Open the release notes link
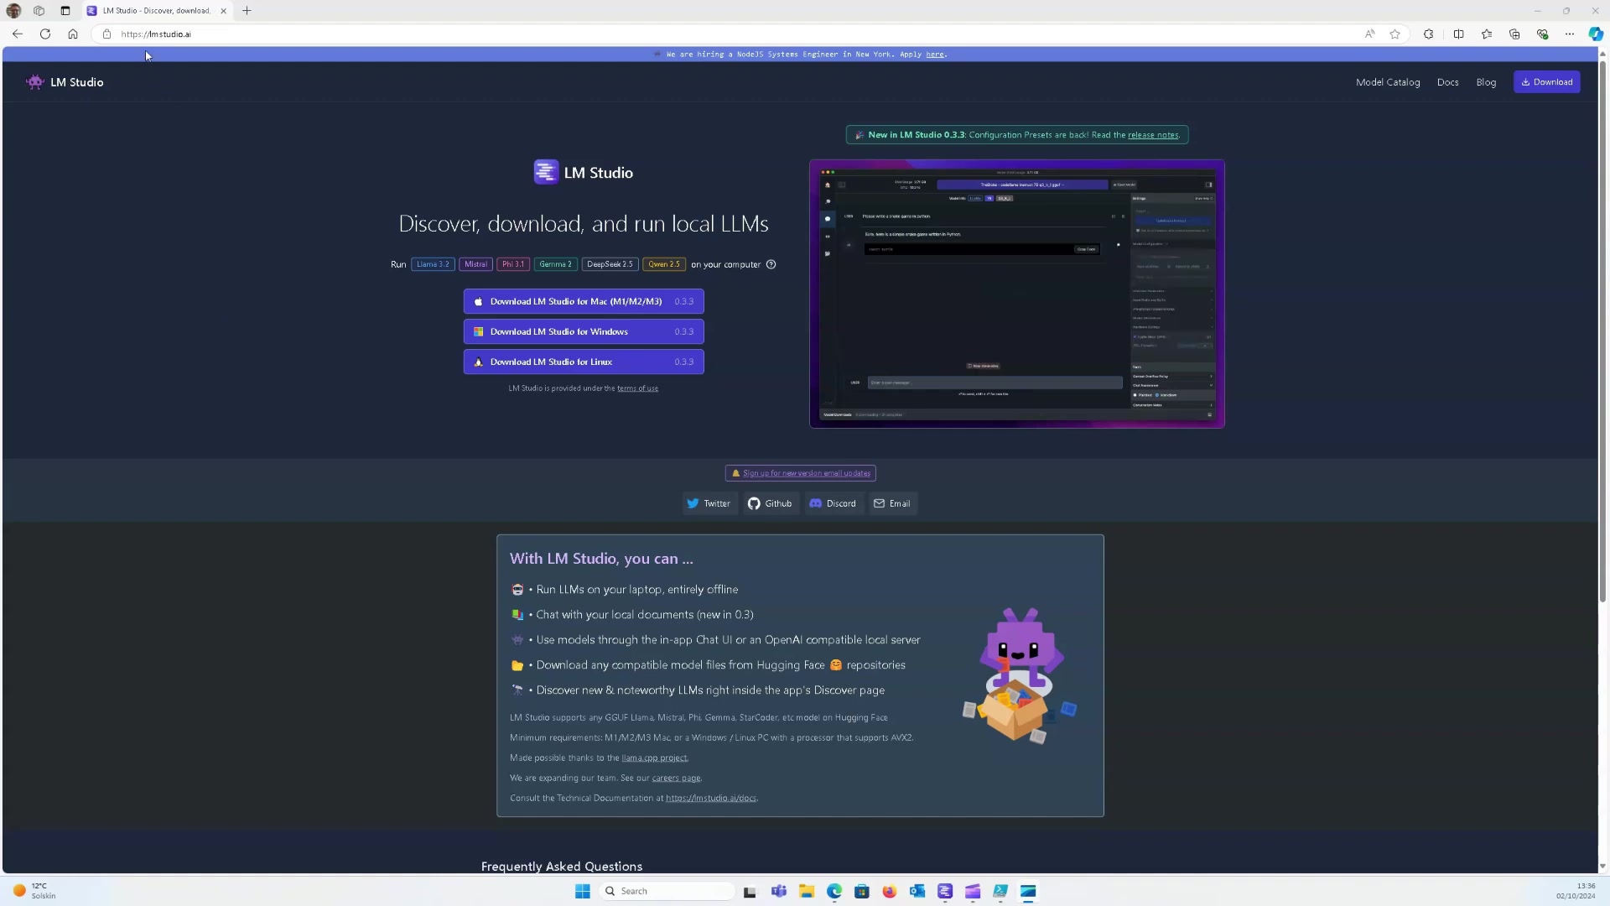The image size is (1610, 906). (x=1152, y=134)
